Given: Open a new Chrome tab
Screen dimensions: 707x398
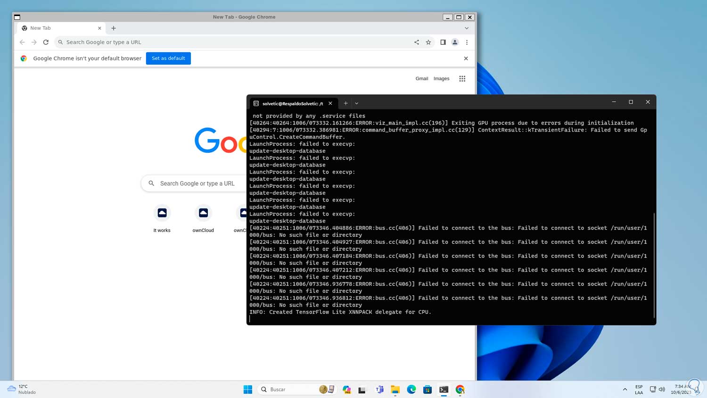Looking at the screenshot, I should [114, 28].
